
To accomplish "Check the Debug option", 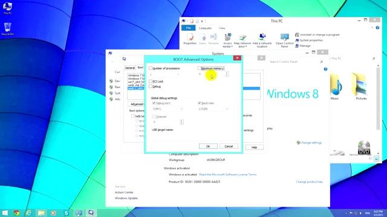I will point(151,86).
